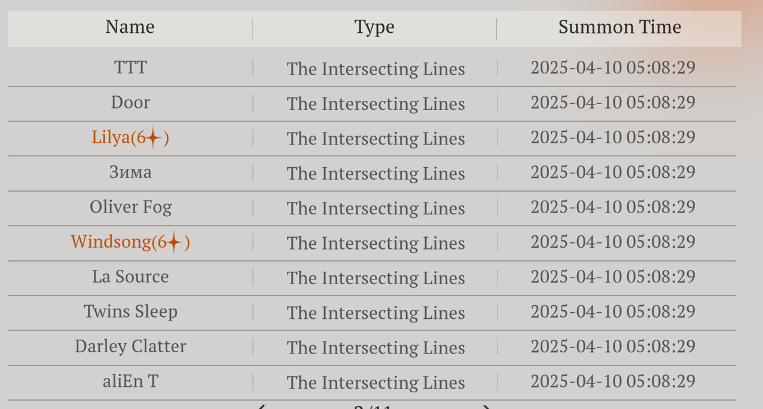Click the Oliver Fog entry
The image size is (763, 409).
pyautogui.click(x=130, y=207)
